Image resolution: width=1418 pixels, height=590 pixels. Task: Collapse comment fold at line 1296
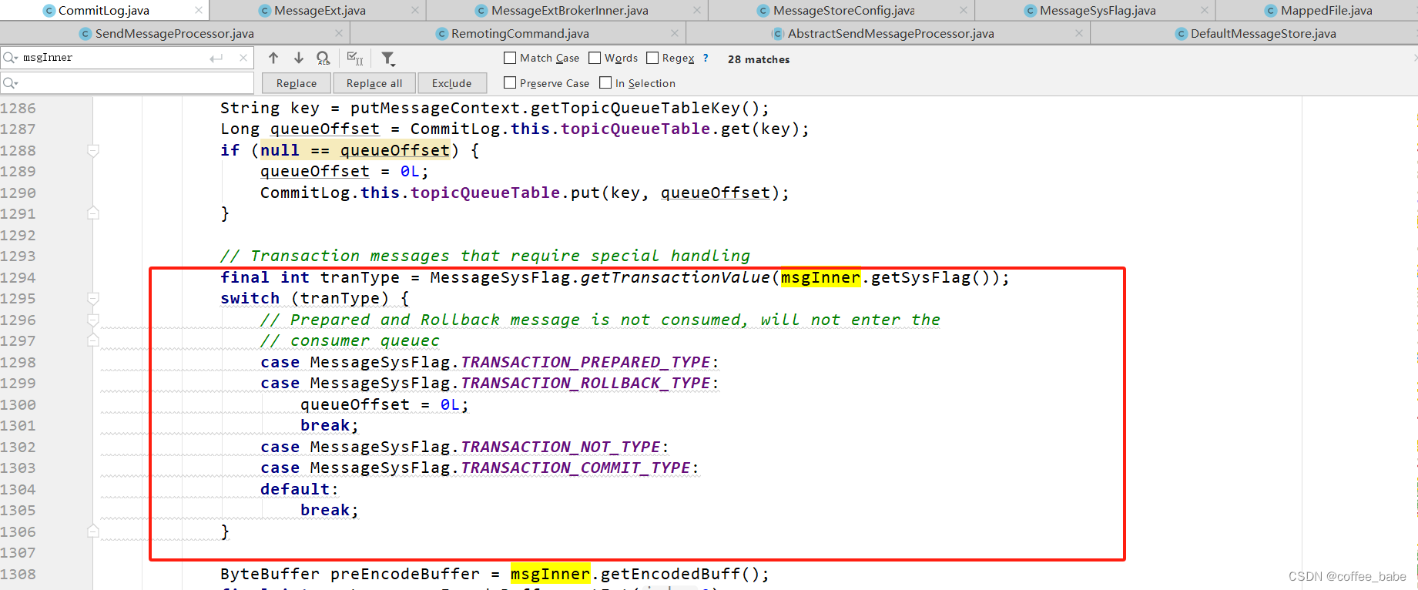coord(93,320)
